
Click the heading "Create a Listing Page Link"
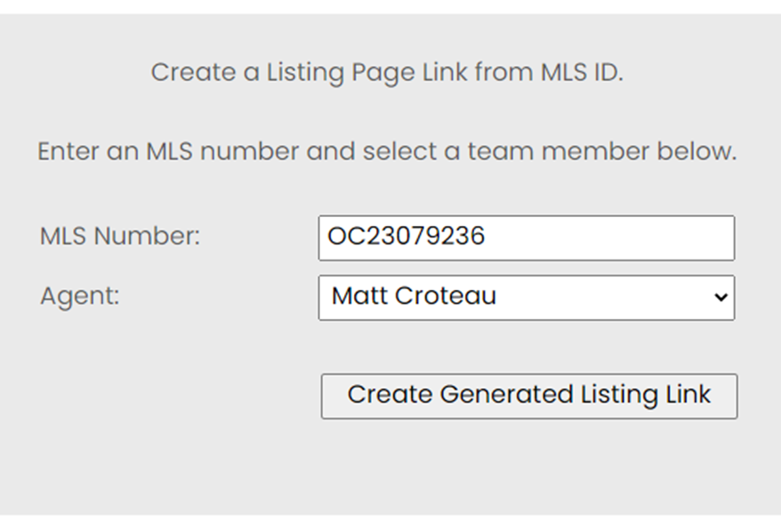310,73
